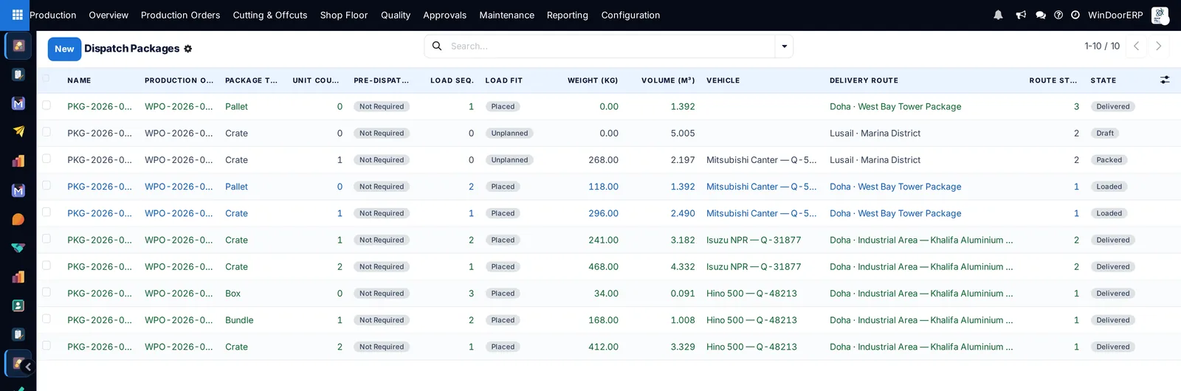Click the Production app title
The width and height of the screenshot is (1181, 391).
(53, 15)
